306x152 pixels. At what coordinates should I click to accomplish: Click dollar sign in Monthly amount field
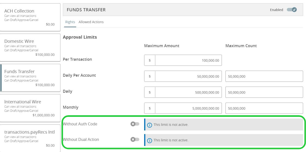[x=150, y=108]
